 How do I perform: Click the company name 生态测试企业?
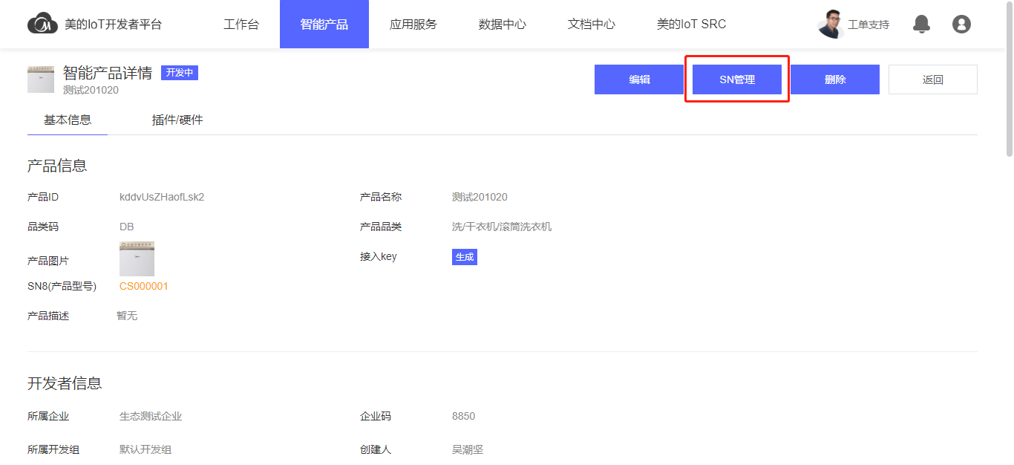coord(151,416)
